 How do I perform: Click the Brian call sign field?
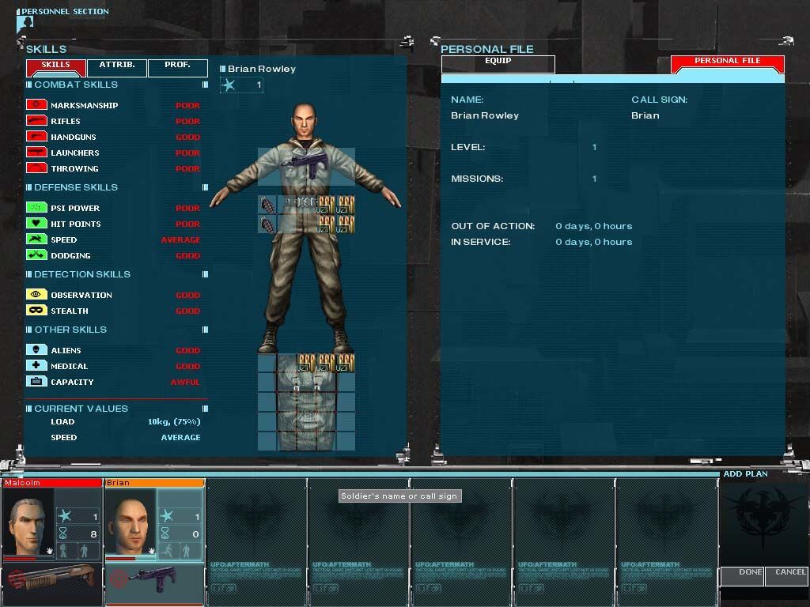[x=645, y=115]
